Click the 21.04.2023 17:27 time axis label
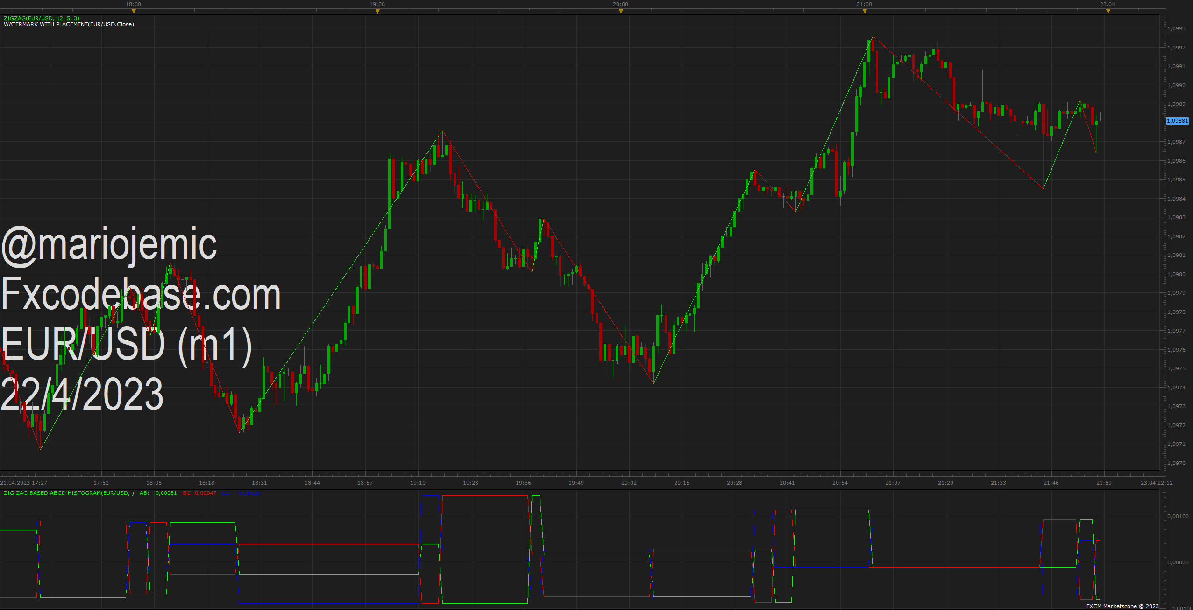1193x610 pixels. [x=24, y=483]
